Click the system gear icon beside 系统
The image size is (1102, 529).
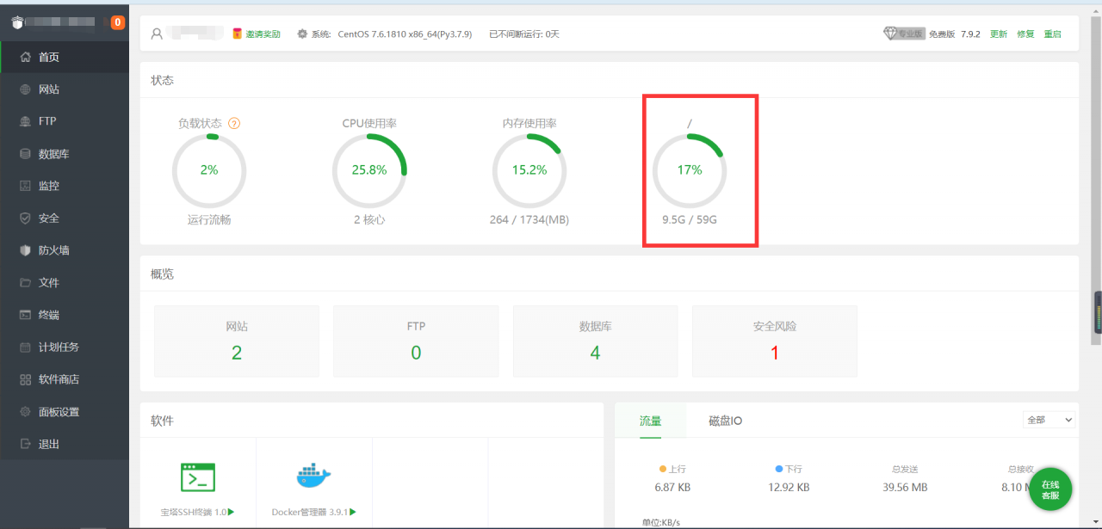coord(302,34)
